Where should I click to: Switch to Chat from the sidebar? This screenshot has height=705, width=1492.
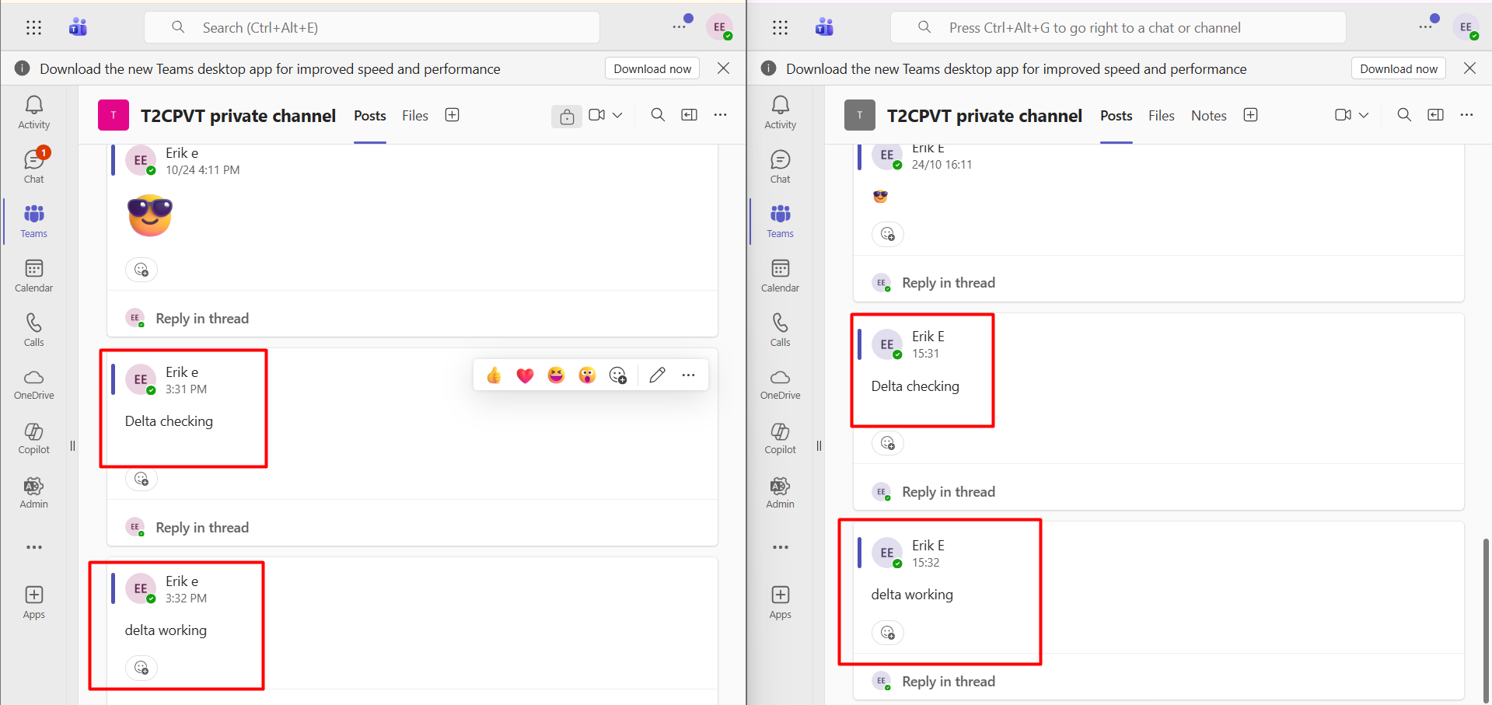33,163
